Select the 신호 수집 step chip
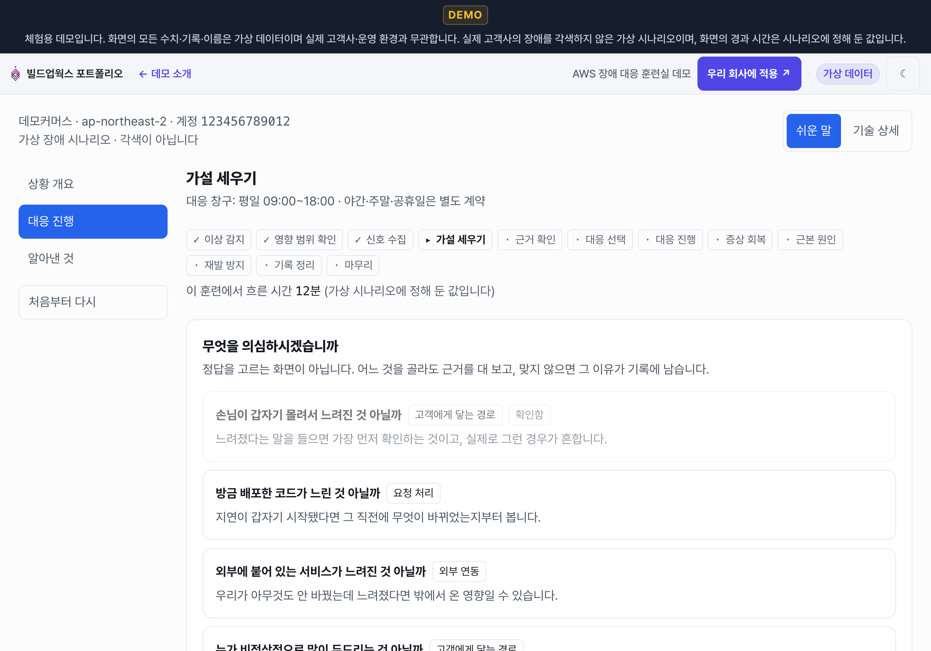 (380, 240)
